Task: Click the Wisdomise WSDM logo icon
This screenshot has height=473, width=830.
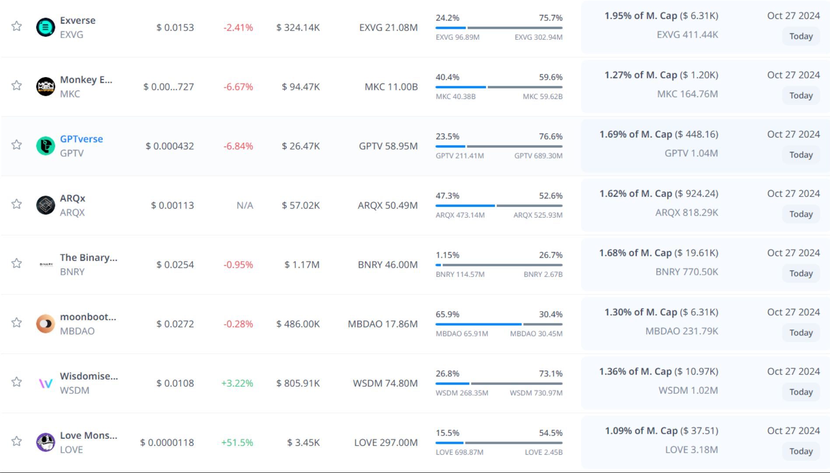Action: pos(46,383)
